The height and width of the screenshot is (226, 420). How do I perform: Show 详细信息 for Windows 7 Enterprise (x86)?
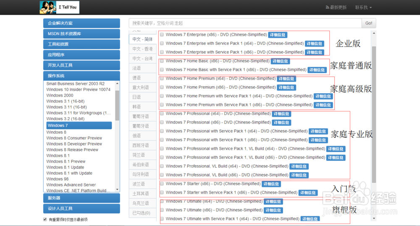coord(278,35)
